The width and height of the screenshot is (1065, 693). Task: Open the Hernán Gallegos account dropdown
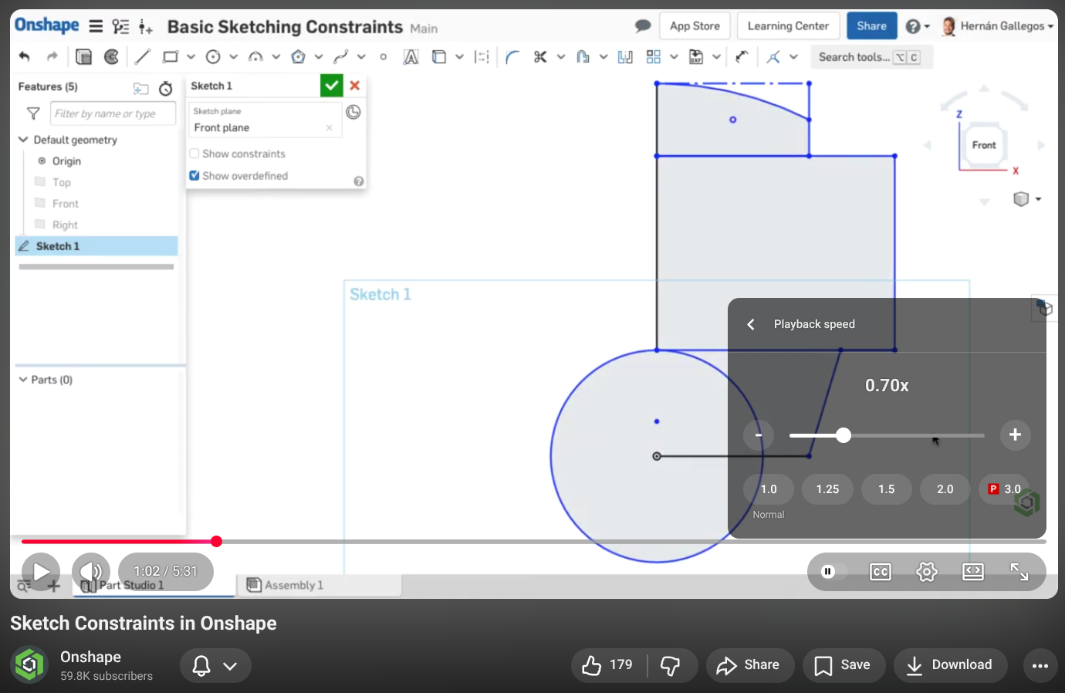(x=998, y=25)
